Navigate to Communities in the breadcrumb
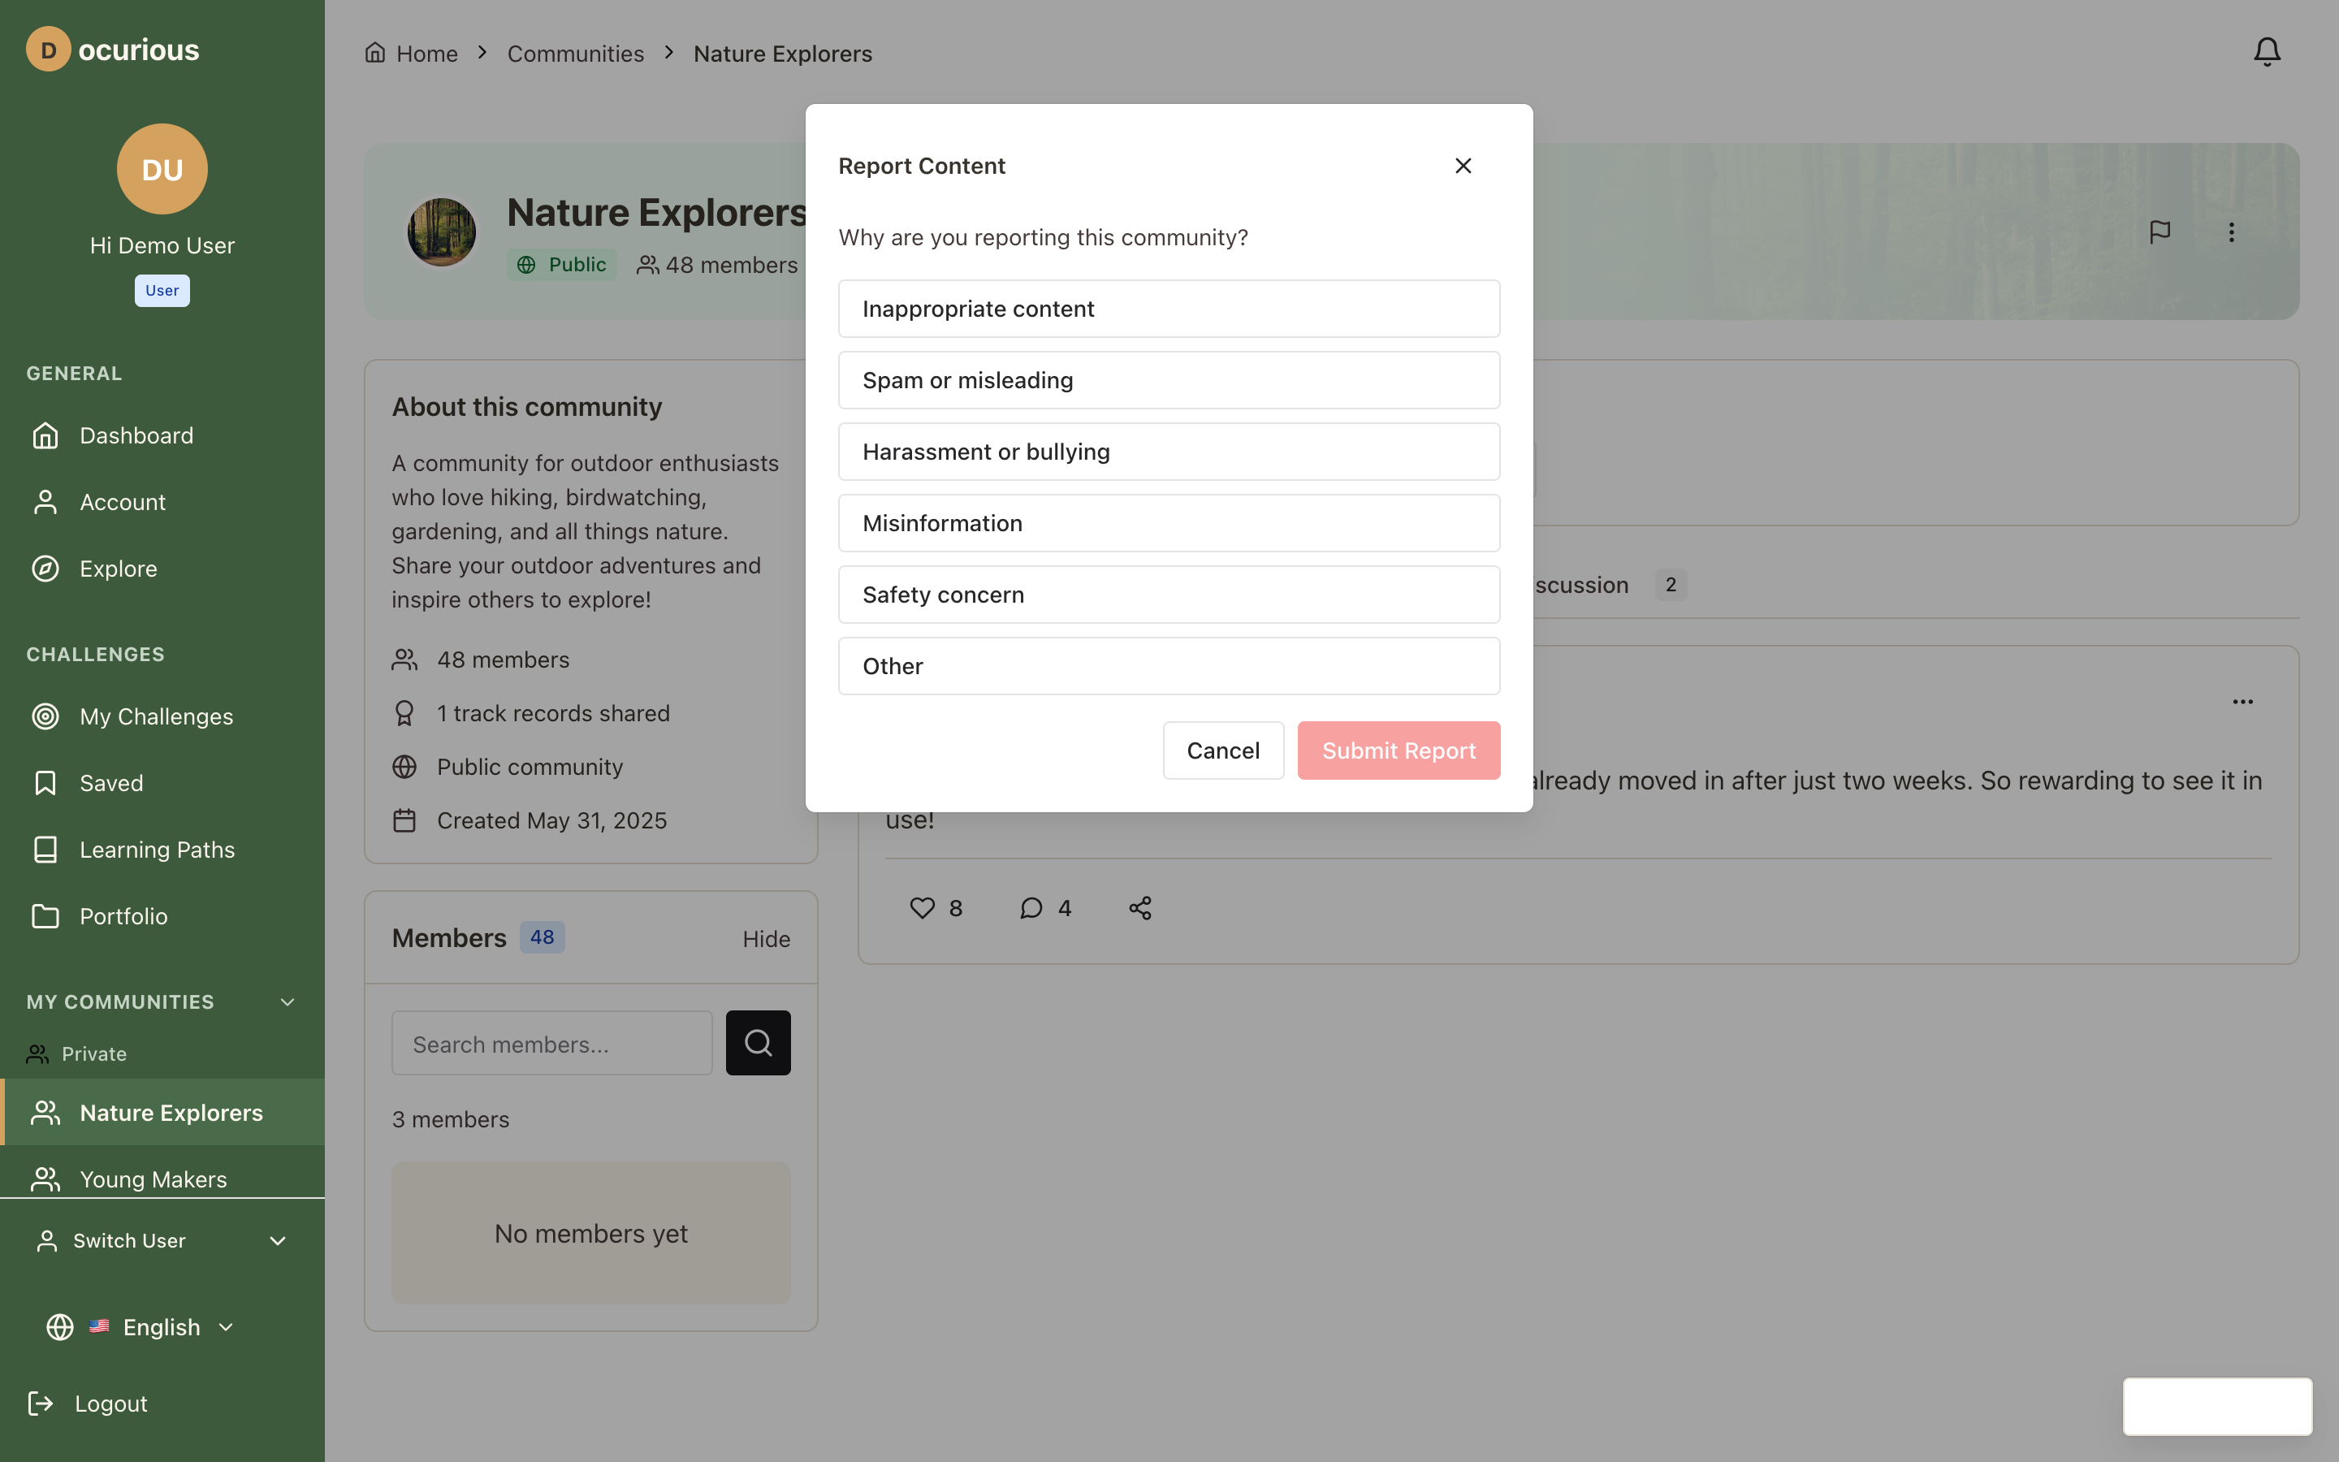 pos(575,53)
